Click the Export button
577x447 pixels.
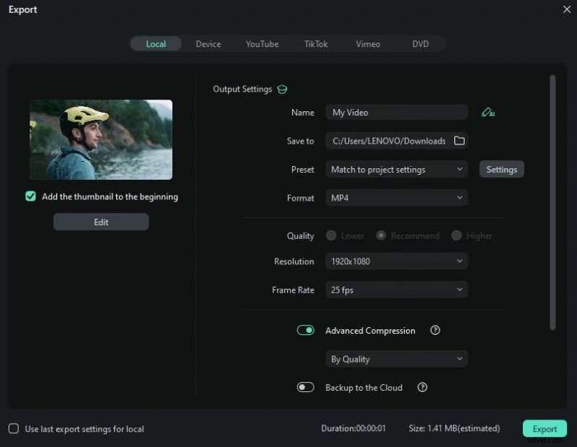[x=545, y=428]
